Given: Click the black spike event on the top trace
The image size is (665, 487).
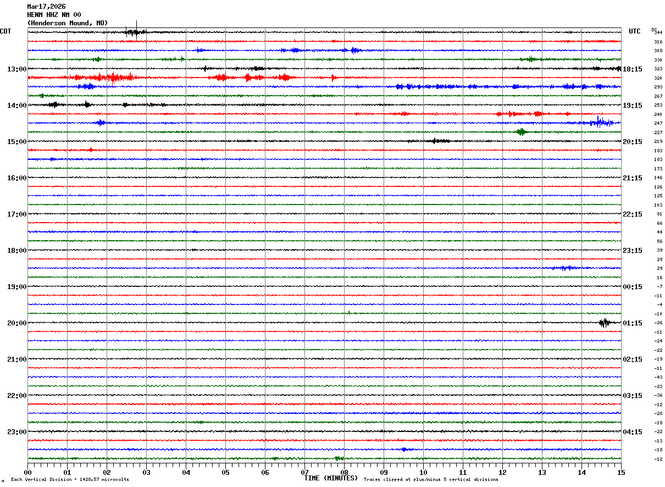Looking at the screenshot, I should click(x=135, y=32).
